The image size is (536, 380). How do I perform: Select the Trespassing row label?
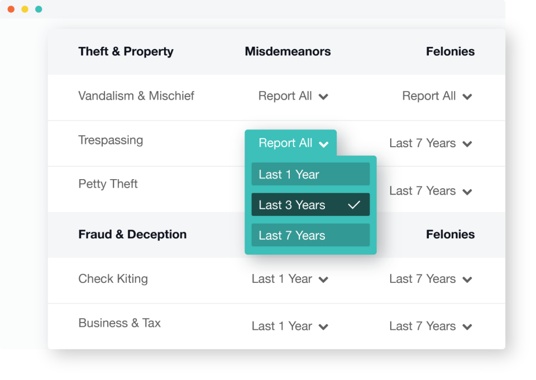pos(111,140)
